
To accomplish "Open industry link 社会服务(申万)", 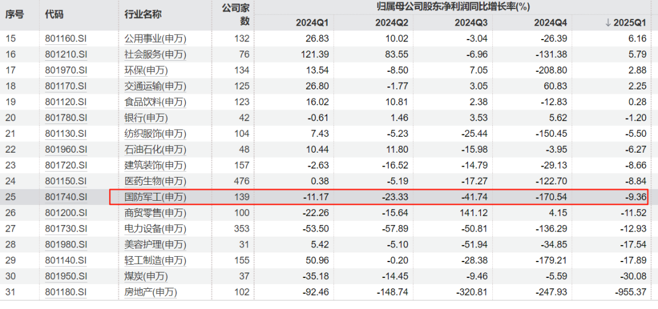I will coord(155,54).
